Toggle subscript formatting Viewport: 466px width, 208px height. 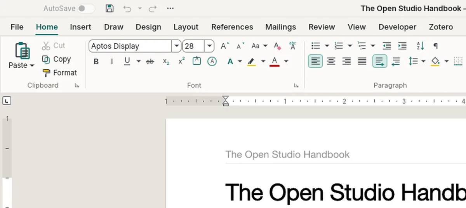tap(166, 62)
